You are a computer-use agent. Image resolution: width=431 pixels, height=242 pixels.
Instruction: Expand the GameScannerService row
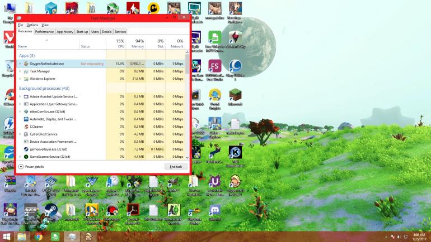[20, 157]
